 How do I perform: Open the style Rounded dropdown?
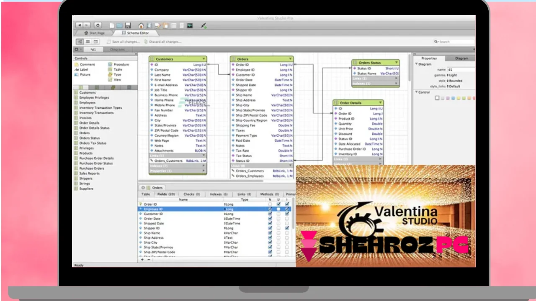[x=455, y=81]
